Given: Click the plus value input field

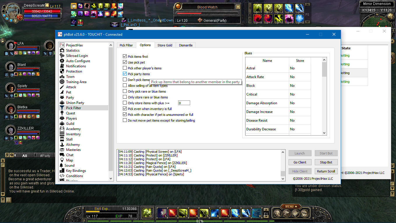Looking at the screenshot, I should 184,103.
